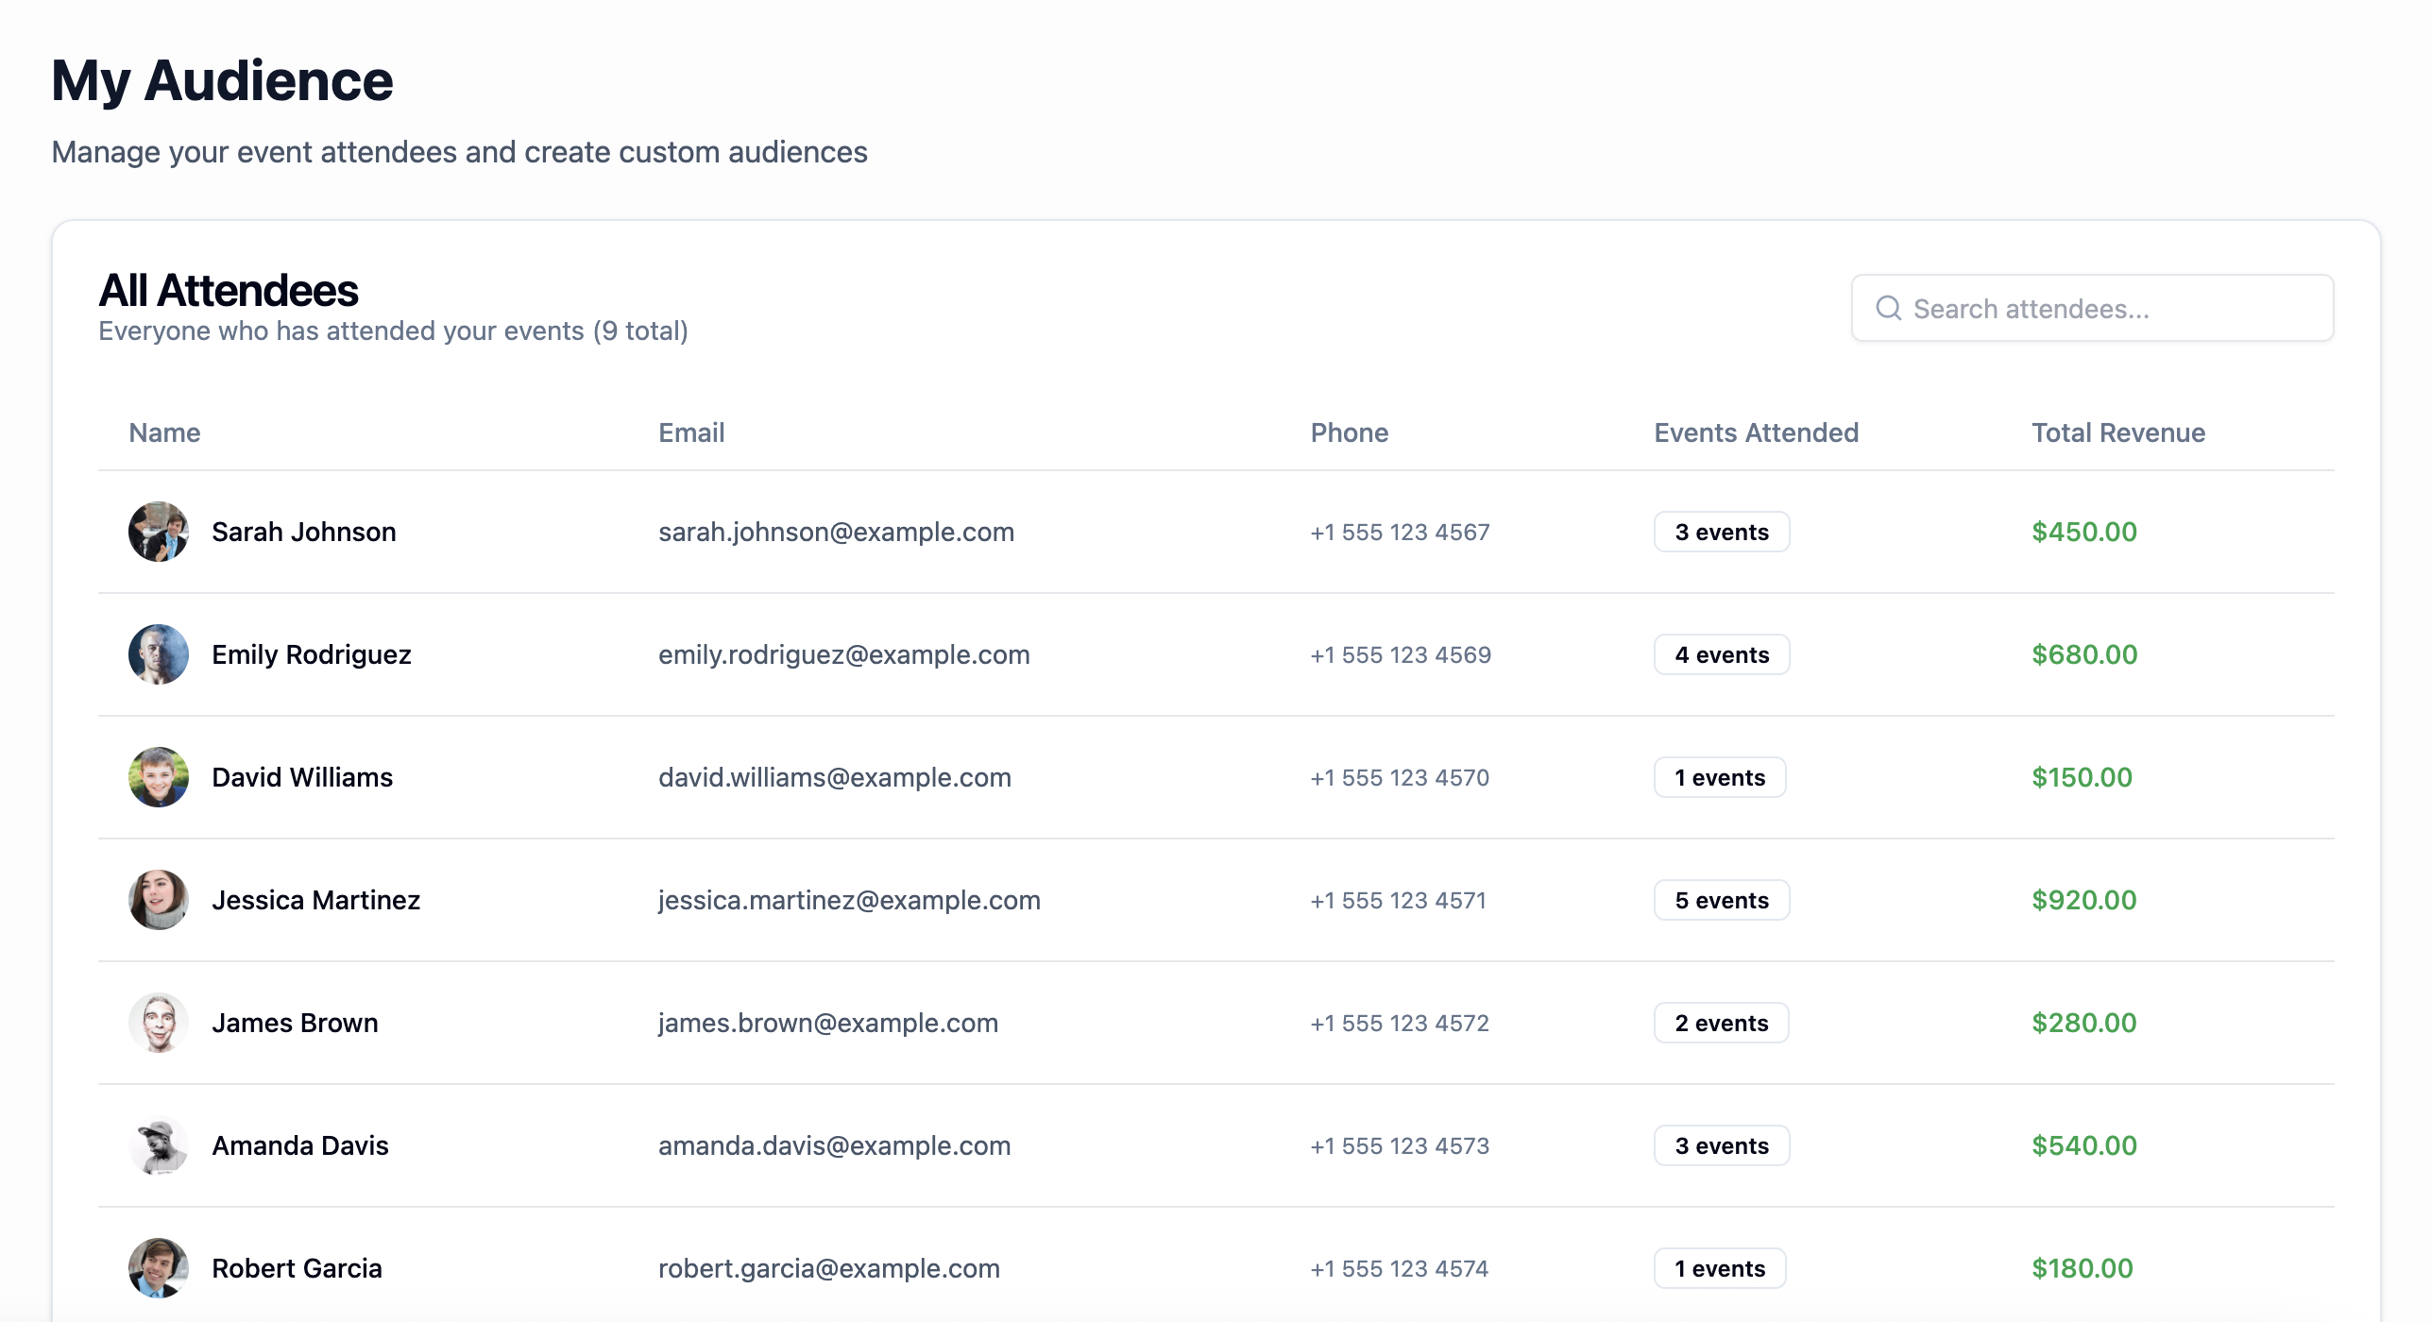Click the search magnifier icon

point(1888,308)
